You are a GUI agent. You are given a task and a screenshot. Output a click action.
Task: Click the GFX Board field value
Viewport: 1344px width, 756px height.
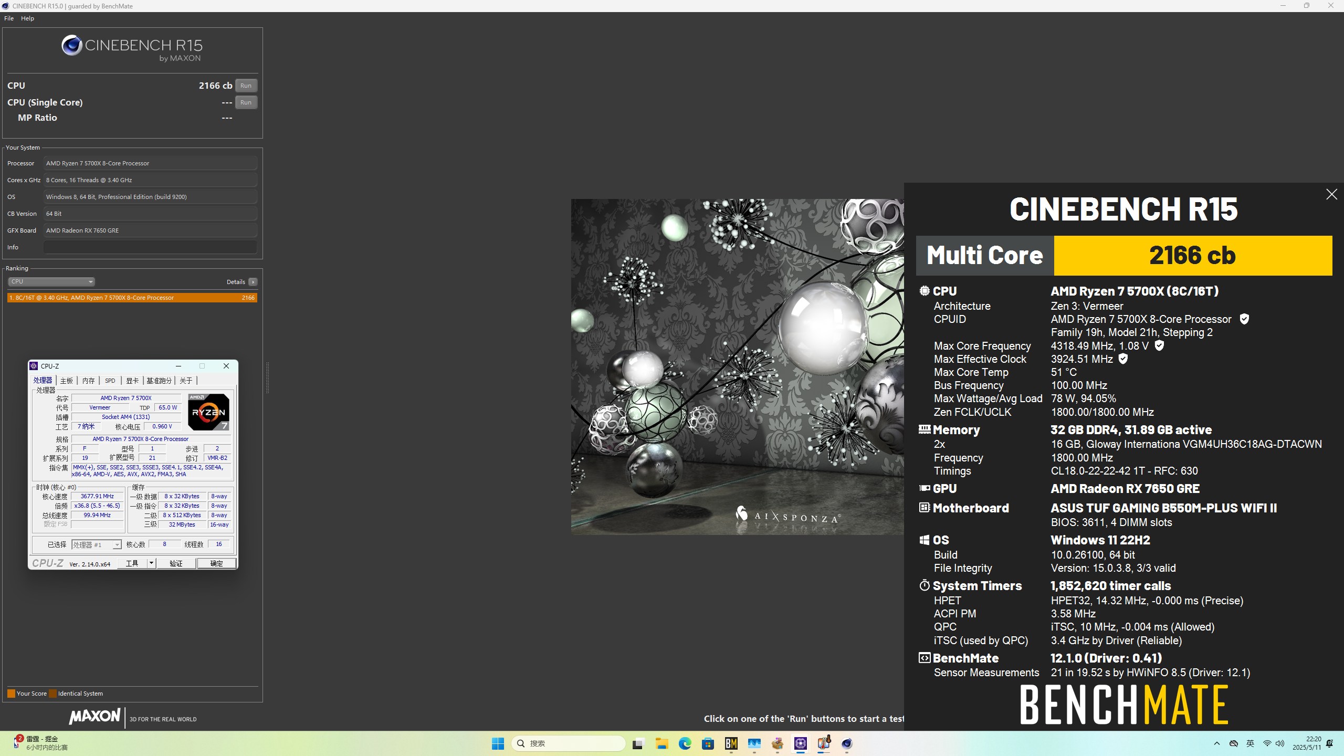[x=150, y=230]
